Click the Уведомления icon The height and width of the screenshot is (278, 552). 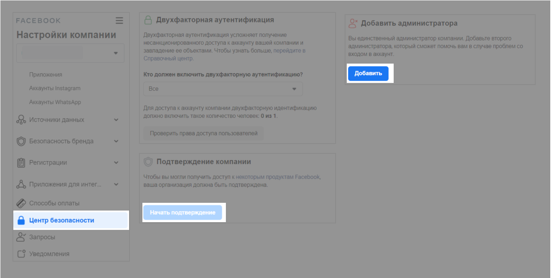21,254
